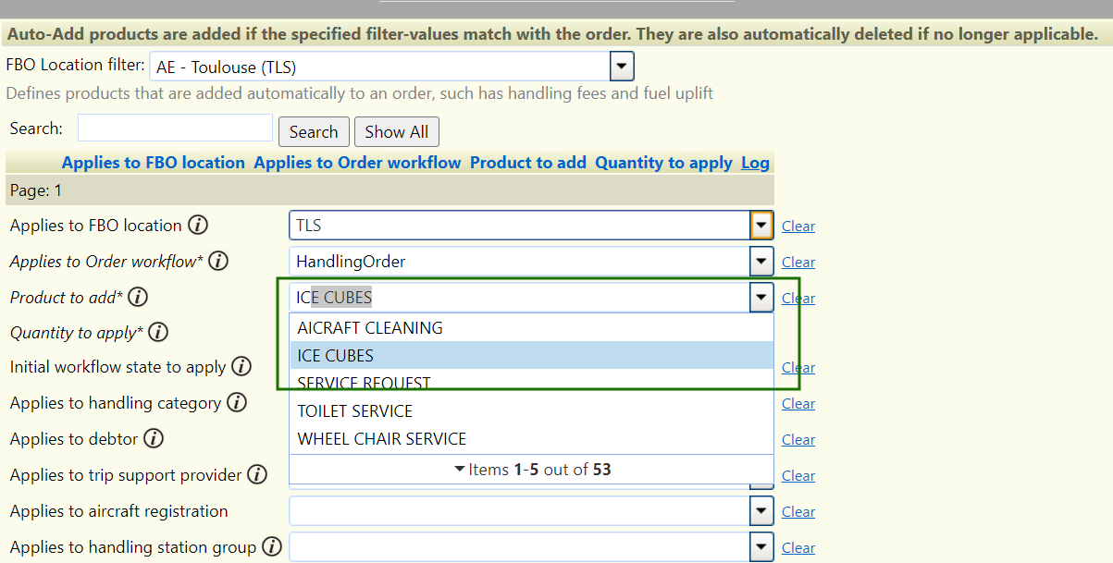
Task: Open the aircraft registration dropdown
Action: [761, 510]
